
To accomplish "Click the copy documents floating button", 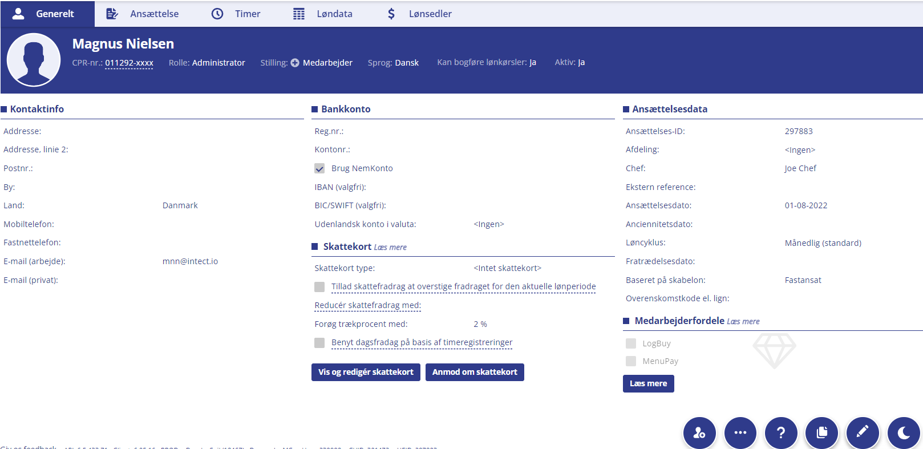I will click(x=821, y=433).
